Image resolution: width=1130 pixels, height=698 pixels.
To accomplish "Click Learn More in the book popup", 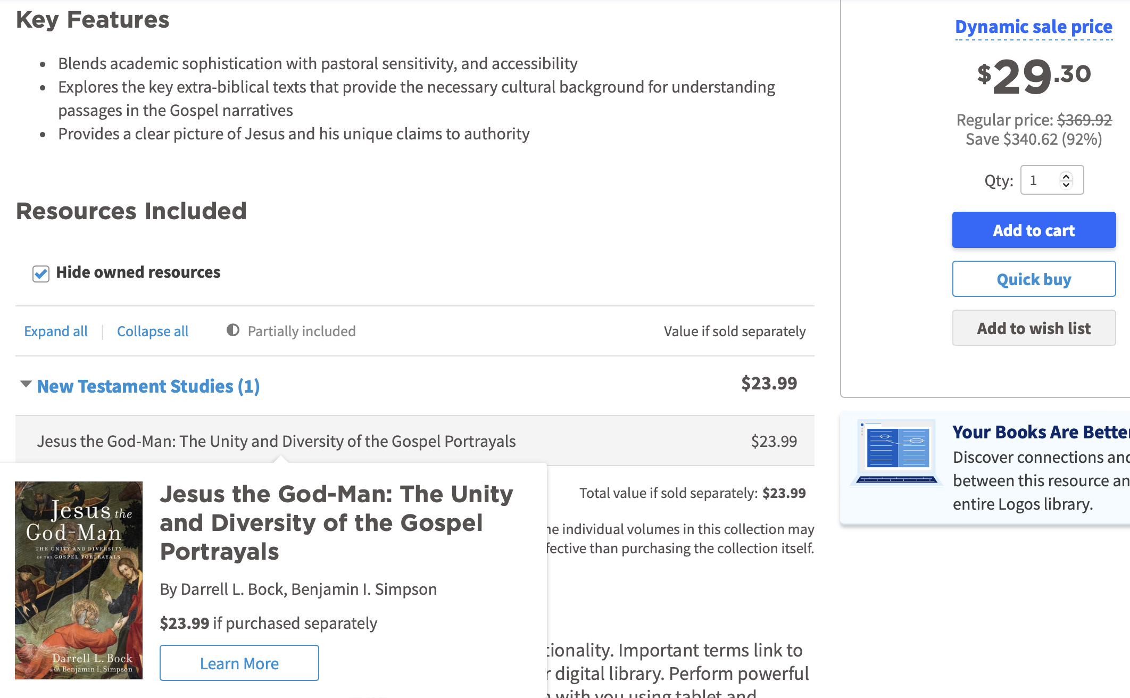I will click(239, 663).
